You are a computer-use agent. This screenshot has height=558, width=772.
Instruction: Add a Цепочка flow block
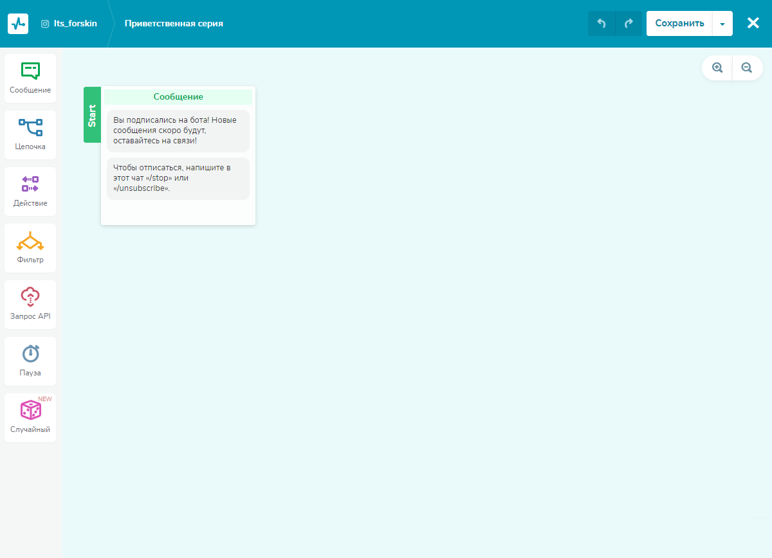(30, 135)
